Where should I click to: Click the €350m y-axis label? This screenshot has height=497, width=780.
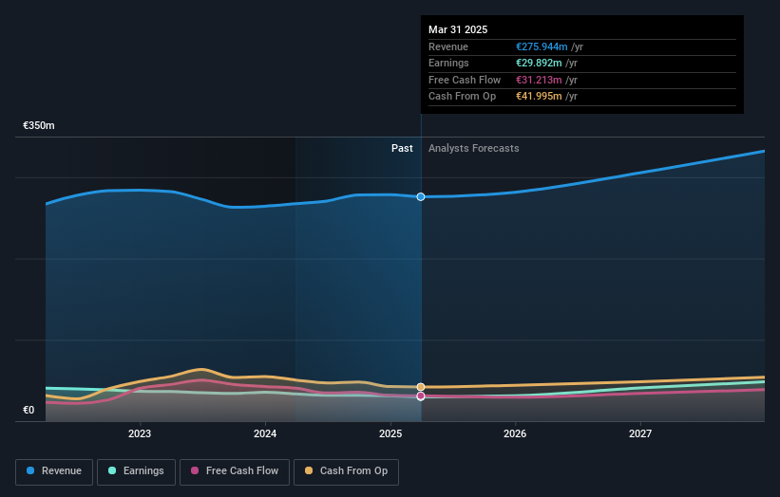pos(39,125)
